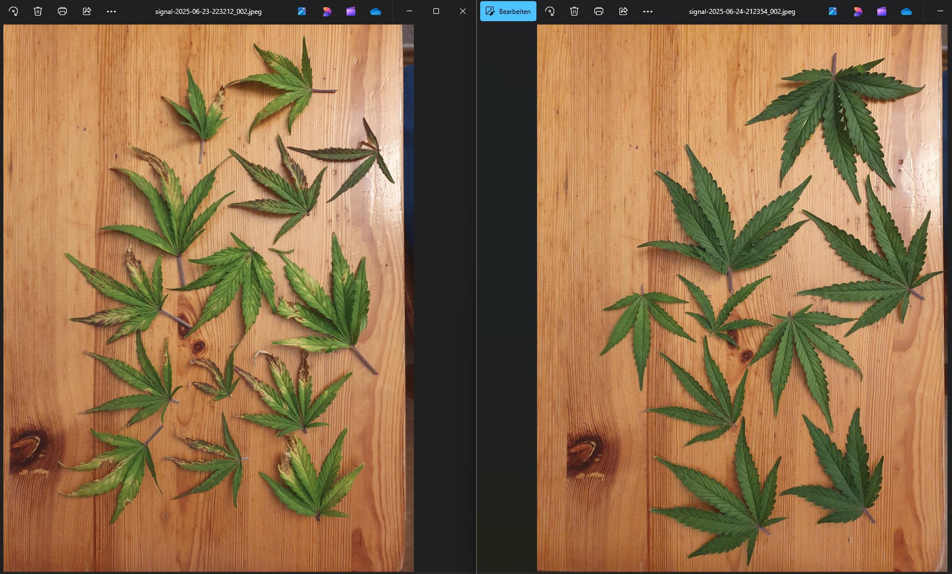Screen dimensions: 952x574
Task: Open Clipchamp from the signal-2025-06-23 window
Action: [x=351, y=11]
